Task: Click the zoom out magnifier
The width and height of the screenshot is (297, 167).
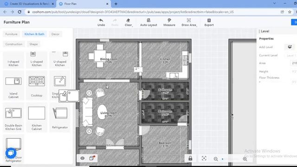Action: coord(216,159)
